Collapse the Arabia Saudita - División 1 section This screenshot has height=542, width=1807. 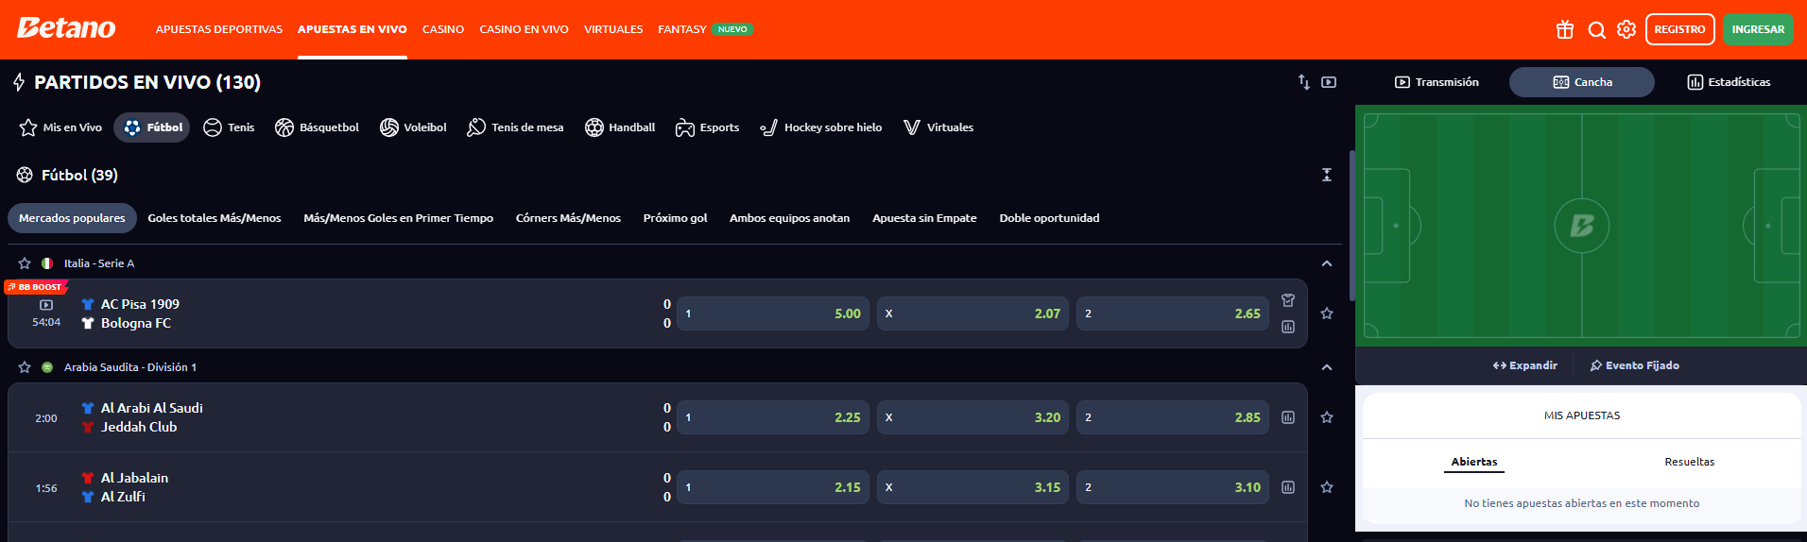coord(1327,367)
